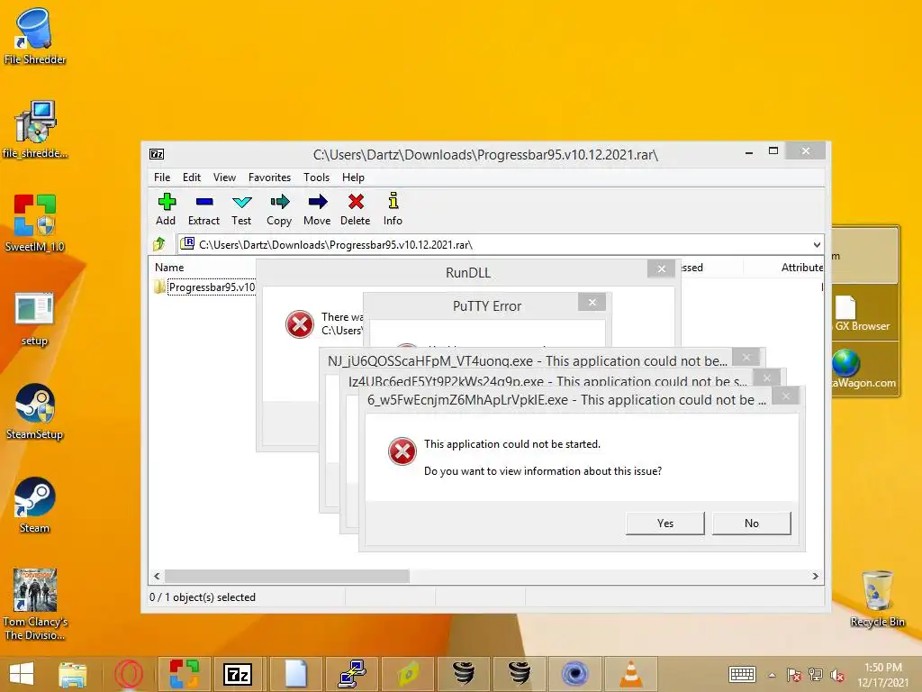This screenshot has width=922, height=692.
Task: Click the Info toolbar icon
Action: pyautogui.click(x=393, y=209)
